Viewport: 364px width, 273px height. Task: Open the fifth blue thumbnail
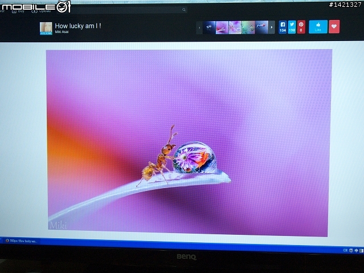point(261,27)
